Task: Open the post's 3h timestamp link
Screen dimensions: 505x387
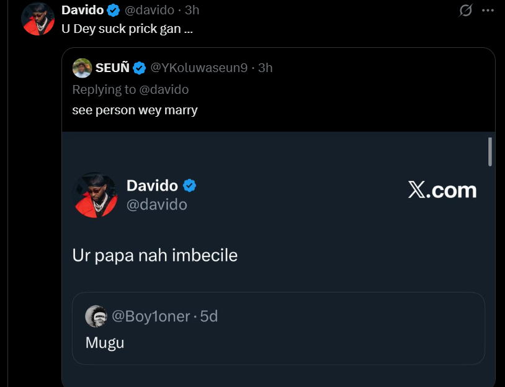Action: point(192,10)
